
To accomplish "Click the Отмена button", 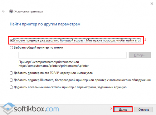I will 144,109.
